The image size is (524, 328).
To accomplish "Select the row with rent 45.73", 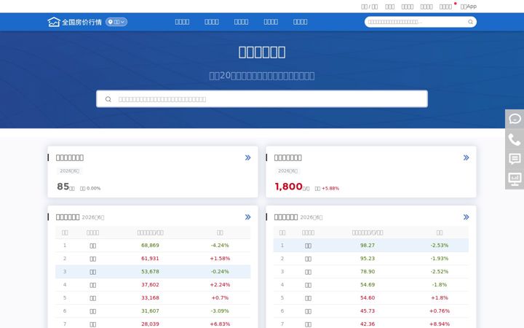I will [371, 311].
